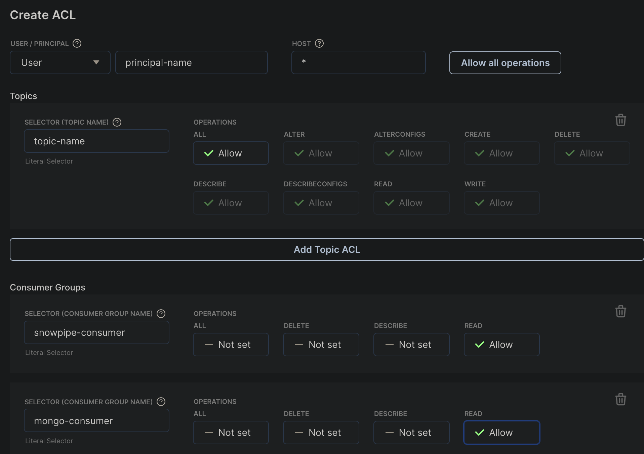Toggle topic WRITE operation Allow
644x454 pixels.
(502, 203)
